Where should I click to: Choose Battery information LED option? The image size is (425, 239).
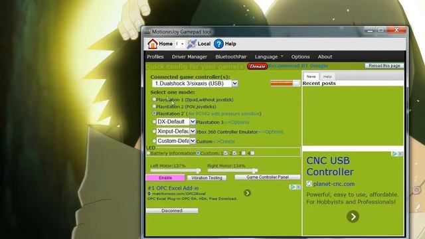[148, 153]
